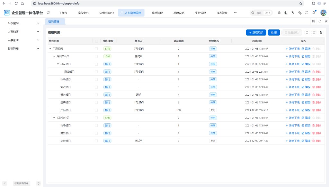Check the 财务部门 row checkbox
329x187 pixels.
pyautogui.click(x=95, y=94)
